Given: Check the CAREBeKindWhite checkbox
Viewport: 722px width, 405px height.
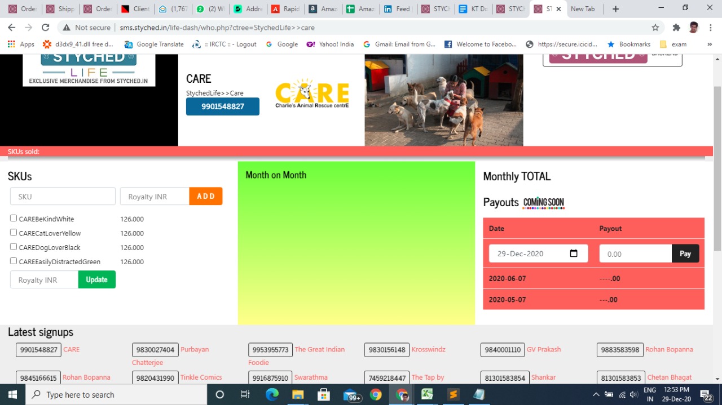Looking at the screenshot, I should click(14, 219).
